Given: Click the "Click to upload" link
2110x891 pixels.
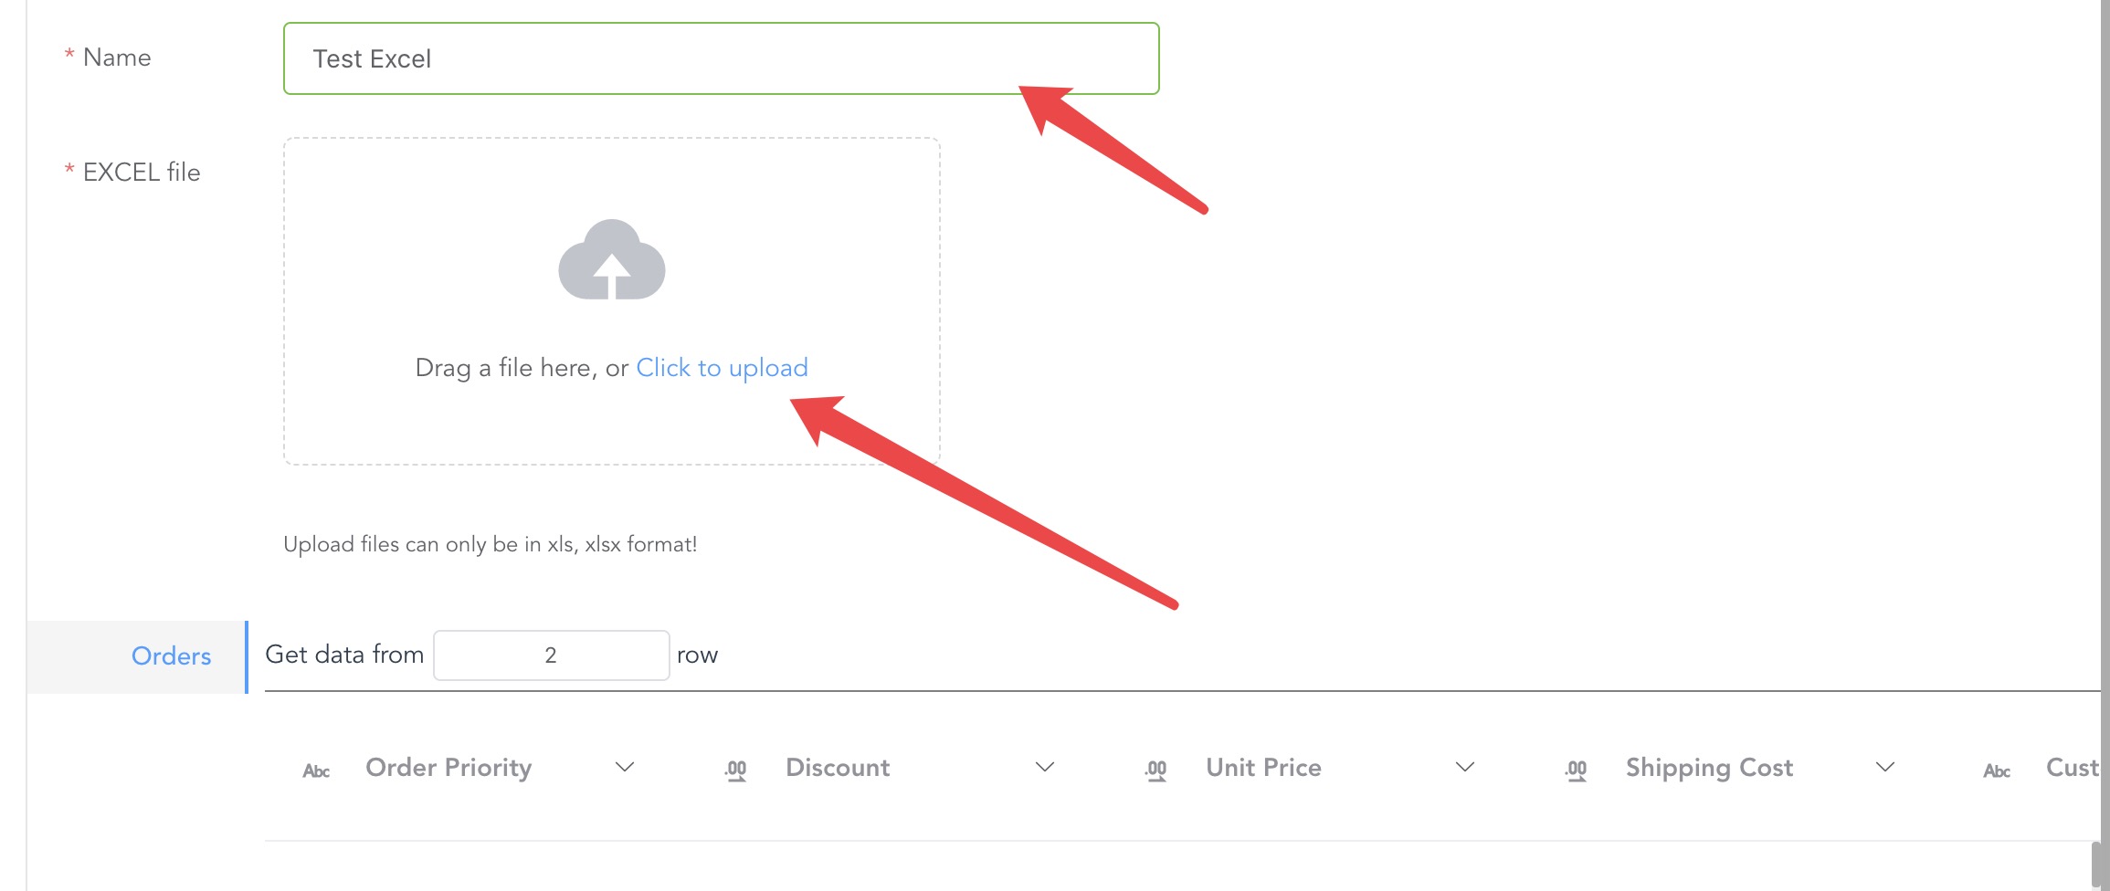Looking at the screenshot, I should coord(722,367).
